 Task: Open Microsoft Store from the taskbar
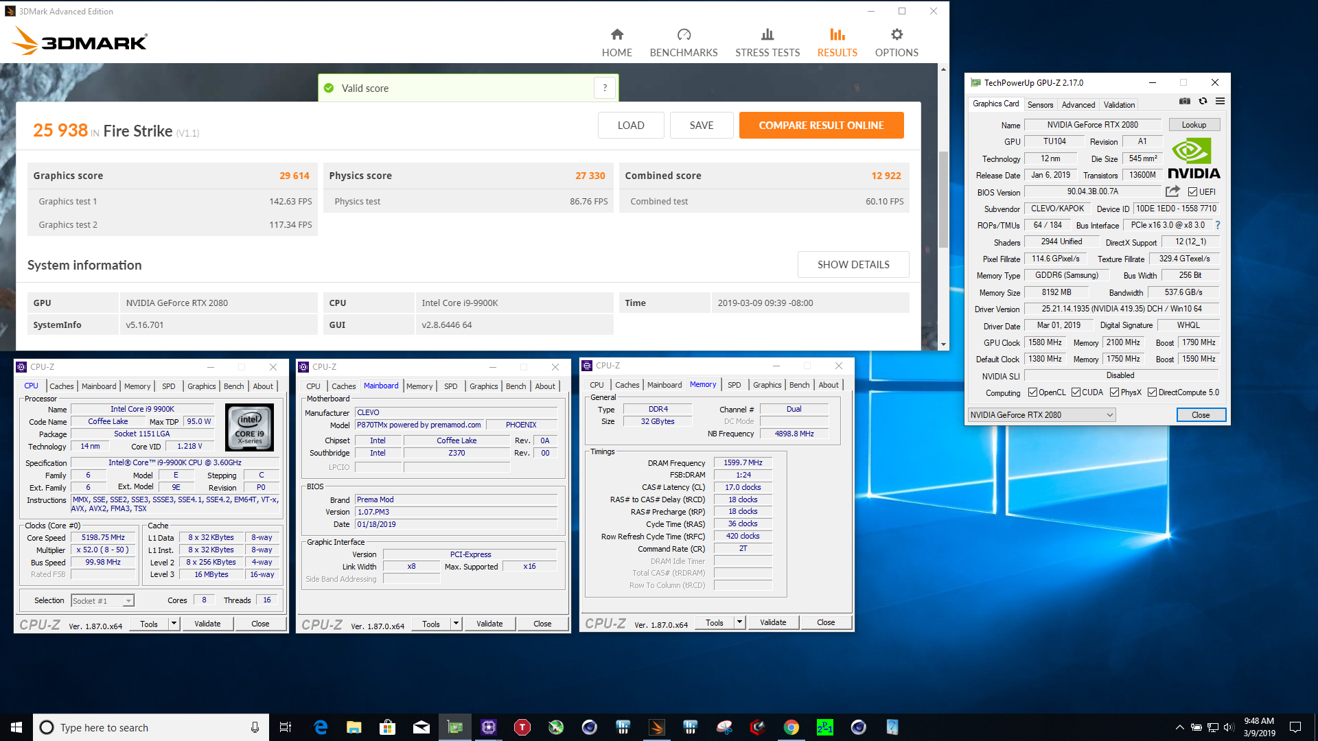(x=388, y=727)
